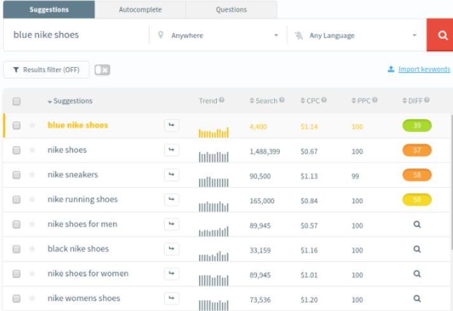This screenshot has width=453, height=311.
Task: Star the 'nike shoes for men' keyword
Action: coord(32,224)
